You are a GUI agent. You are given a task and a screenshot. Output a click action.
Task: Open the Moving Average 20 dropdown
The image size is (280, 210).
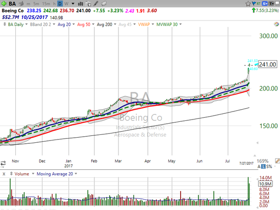pyautogui.click(x=76, y=174)
